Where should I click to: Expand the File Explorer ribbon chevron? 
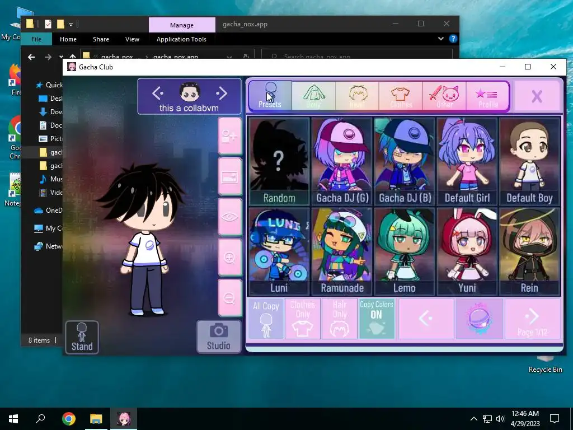tap(441, 39)
